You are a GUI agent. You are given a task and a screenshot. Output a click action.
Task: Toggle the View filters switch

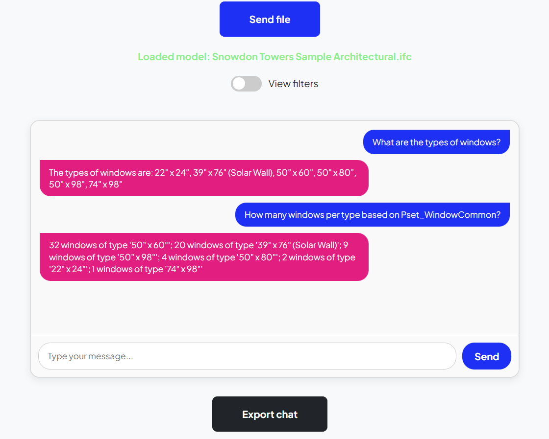pyautogui.click(x=246, y=84)
